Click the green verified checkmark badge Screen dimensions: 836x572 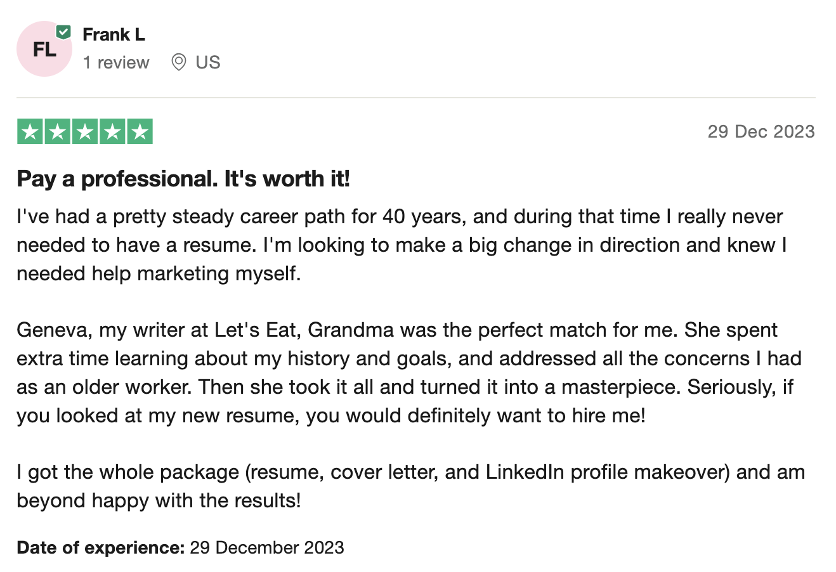[x=63, y=32]
